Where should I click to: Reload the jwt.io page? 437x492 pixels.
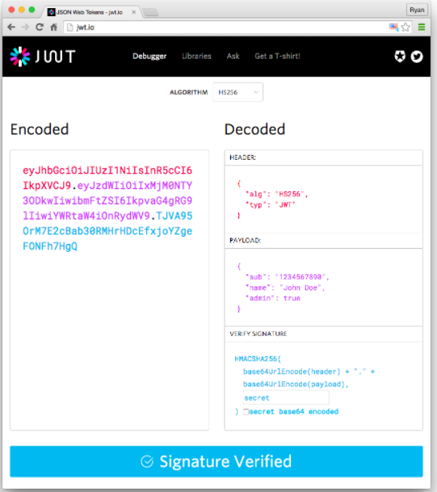point(40,27)
